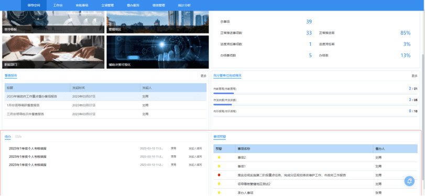This screenshot has height=196, width=425.
Task: Click the 预警 column header
Action: (x=224, y=148)
